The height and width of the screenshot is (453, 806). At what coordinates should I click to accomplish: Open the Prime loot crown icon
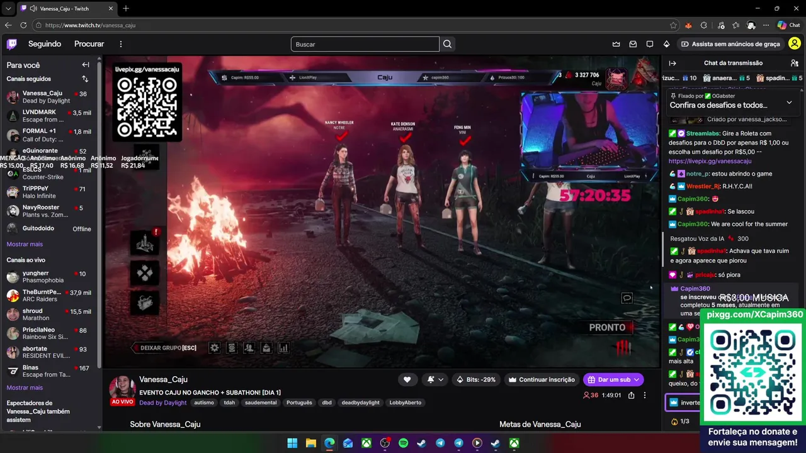pyautogui.click(x=616, y=44)
